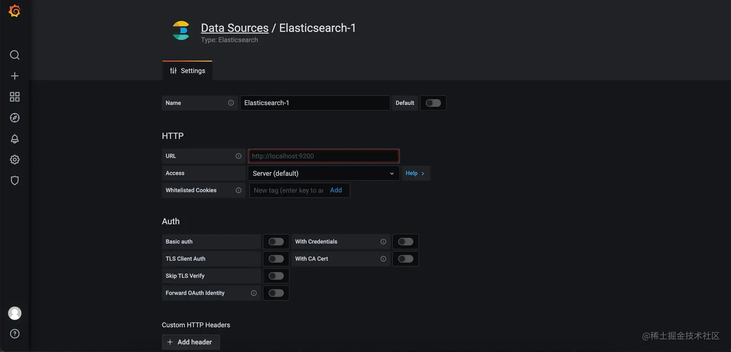Screen dimensions: 731x352
Task: Open the Dashboards grid icon
Action: [x=15, y=97]
